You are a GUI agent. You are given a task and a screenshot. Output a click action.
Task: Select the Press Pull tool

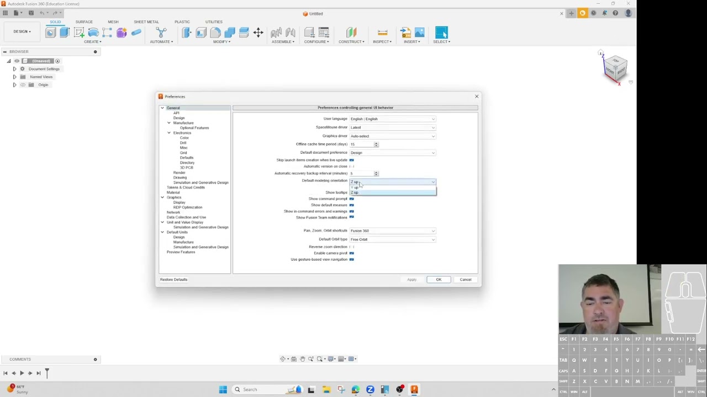pyautogui.click(x=187, y=33)
